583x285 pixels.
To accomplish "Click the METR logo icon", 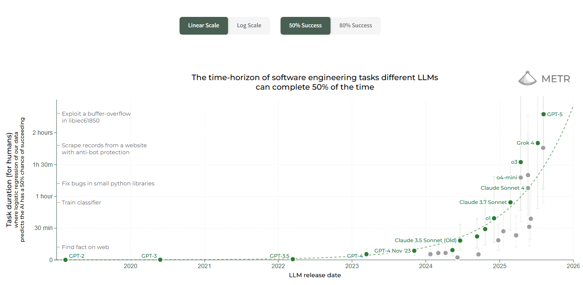I will [x=528, y=78].
